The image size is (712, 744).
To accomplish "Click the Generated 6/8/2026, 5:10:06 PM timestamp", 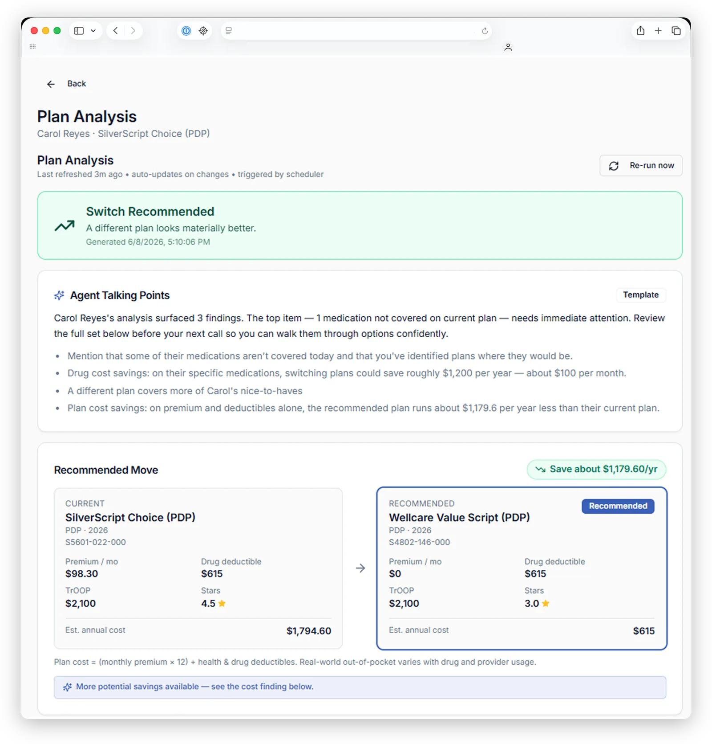I will tap(148, 242).
